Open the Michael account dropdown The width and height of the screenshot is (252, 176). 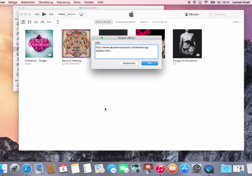click(192, 14)
